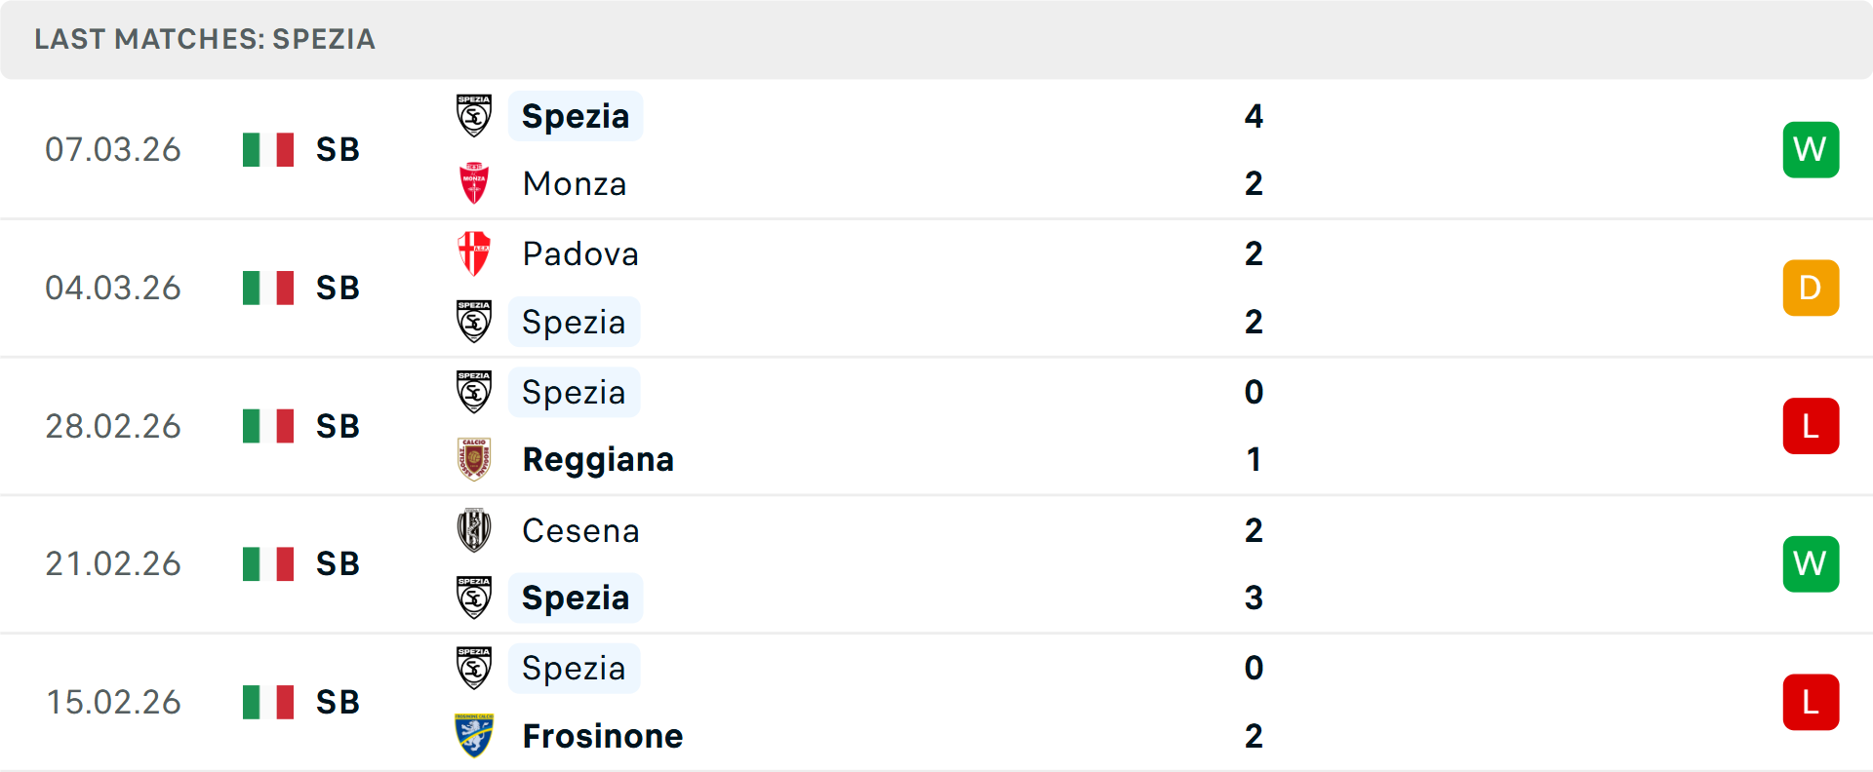Click the 04.03.26 match date

[x=113, y=288]
